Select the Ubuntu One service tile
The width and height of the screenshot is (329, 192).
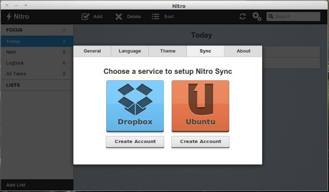[x=200, y=107]
